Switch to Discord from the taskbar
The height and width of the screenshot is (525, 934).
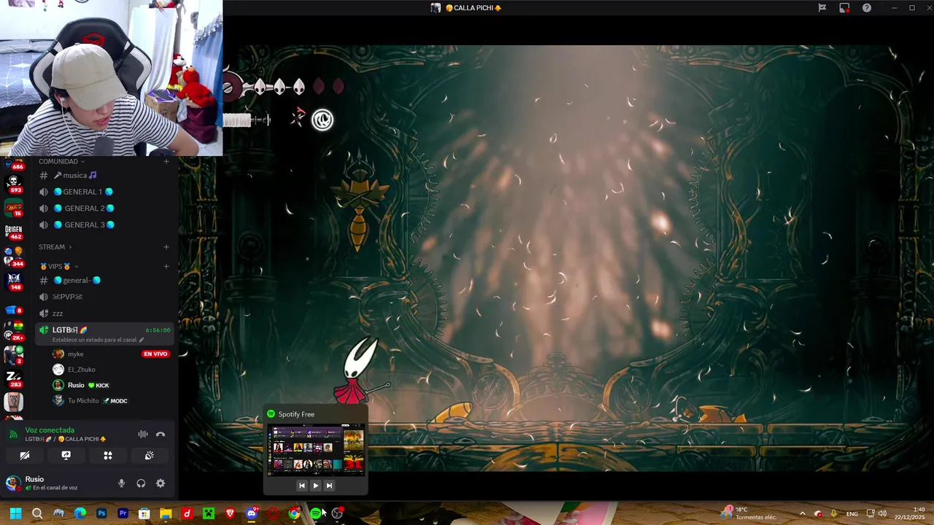[252, 513]
